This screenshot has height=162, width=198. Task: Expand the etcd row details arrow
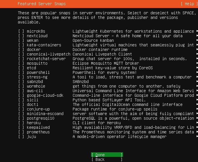pos(197,68)
